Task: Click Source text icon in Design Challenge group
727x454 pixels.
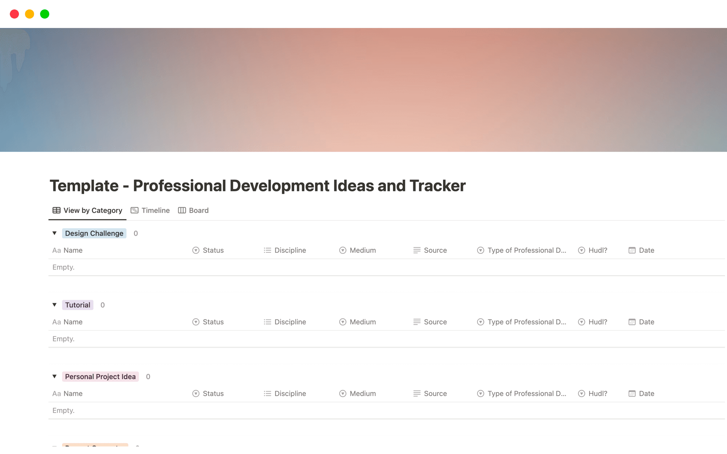Action: click(x=417, y=250)
